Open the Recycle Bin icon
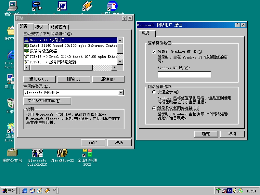Image resolution: width=260 pixels, height=195 pixels. [x=11, y=104]
